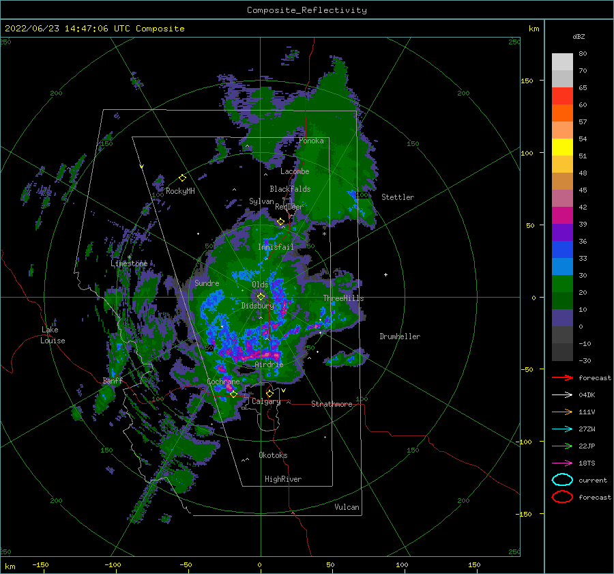Select the yellow 51-54 dBZ color swatch

point(562,147)
